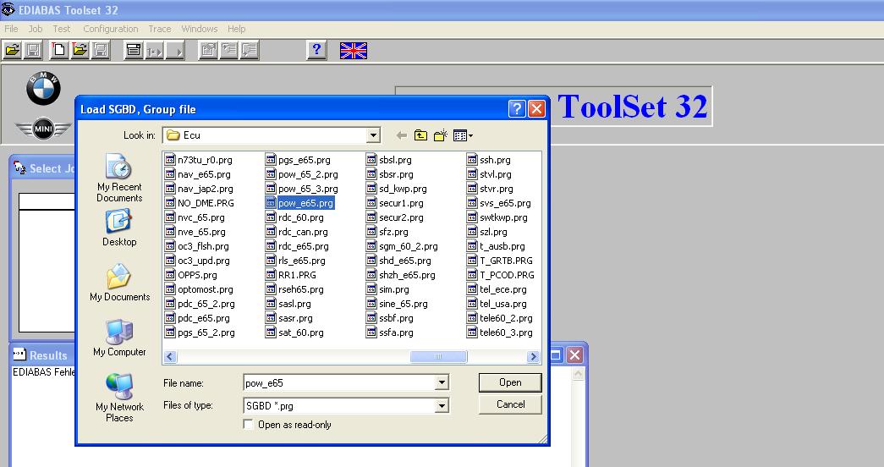The width and height of the screenshot is (884, 467).
Task: Open the Job menu
Action: coord(36,29)
